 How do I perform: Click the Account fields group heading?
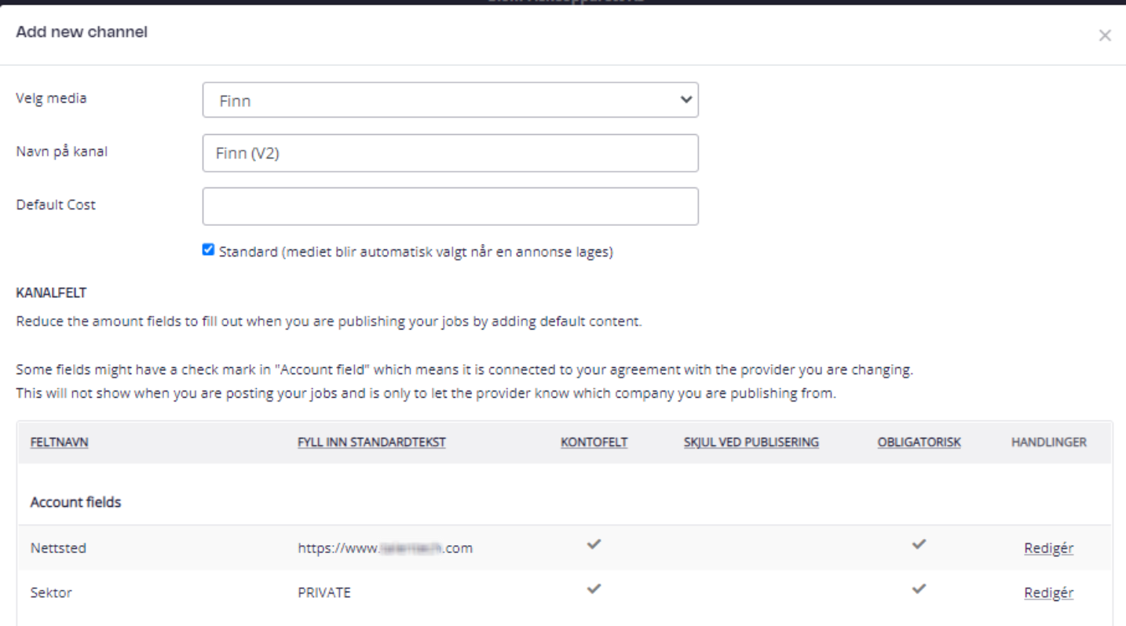(x=75, y=502)
